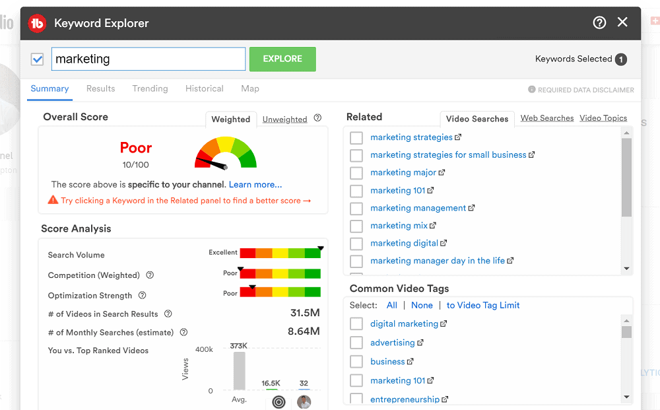660x410 pixels.
Task: Check the business tag checkbox
Action: tap(356, 361)
